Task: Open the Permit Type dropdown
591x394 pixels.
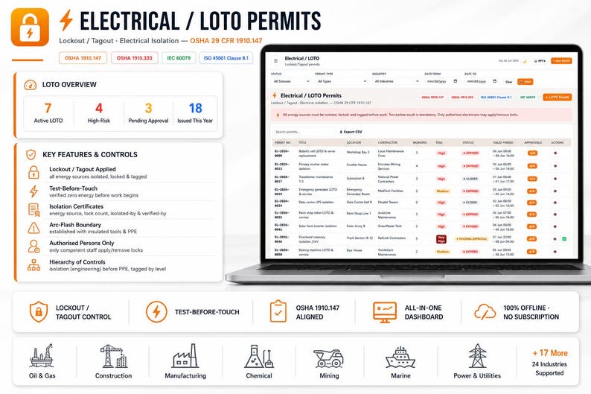Action: [341, 81]
